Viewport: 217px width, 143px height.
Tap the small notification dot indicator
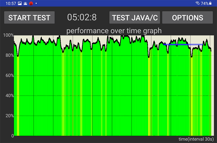[x=36, y=3]
